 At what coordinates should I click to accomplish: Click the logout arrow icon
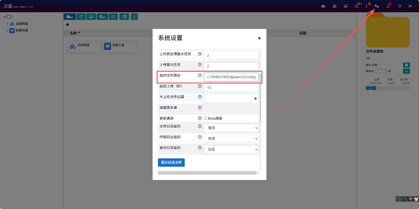click(410, 6)
